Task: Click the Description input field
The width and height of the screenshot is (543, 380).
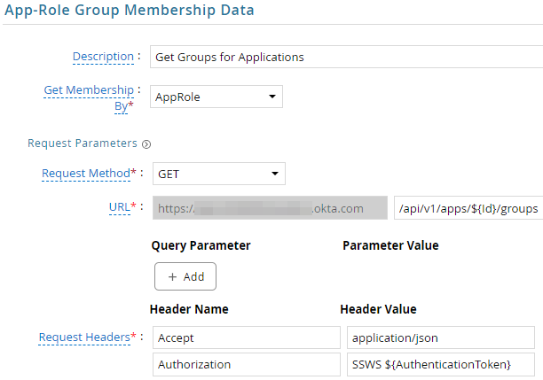Action: point(346,57)
